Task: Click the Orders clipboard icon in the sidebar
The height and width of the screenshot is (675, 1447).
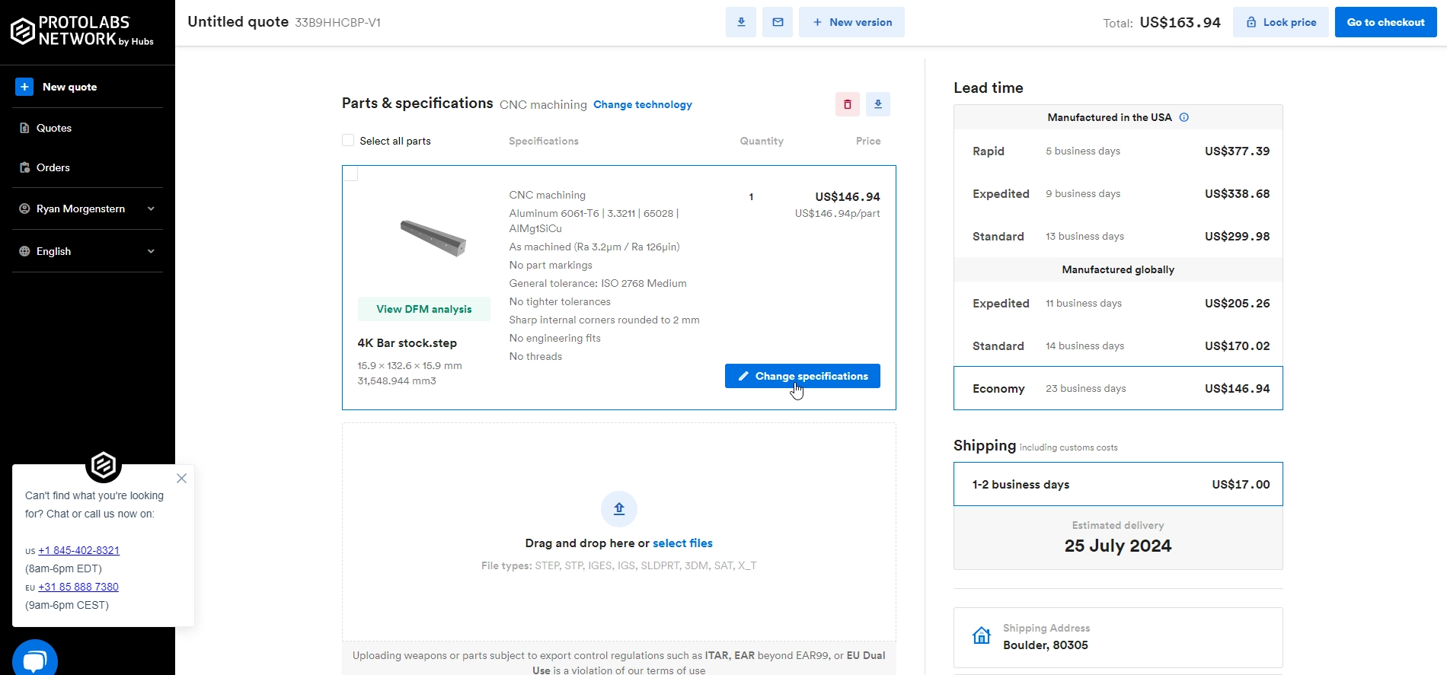Action: pos(24,167)
